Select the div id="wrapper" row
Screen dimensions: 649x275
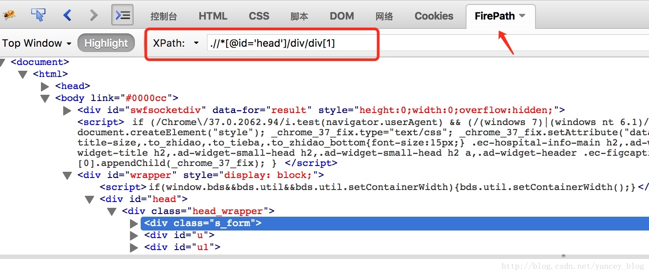pyautogui.click(x=201, y=175)
